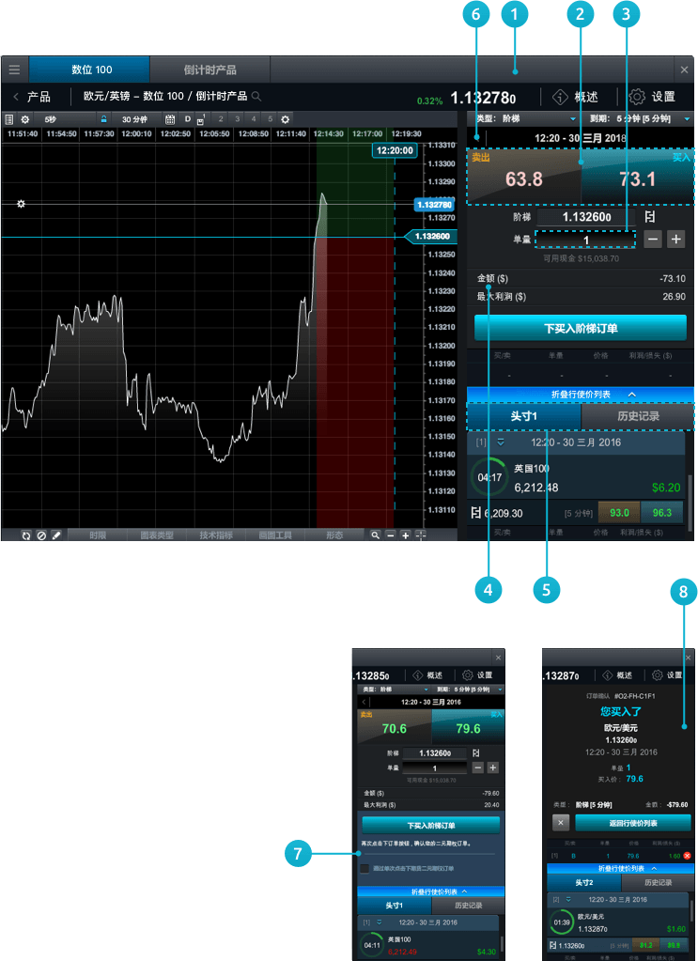Image resolution: width=698 pixels, height=961 pixels.
Task: Select chart layout slot 3
Action: coord(237,119)
